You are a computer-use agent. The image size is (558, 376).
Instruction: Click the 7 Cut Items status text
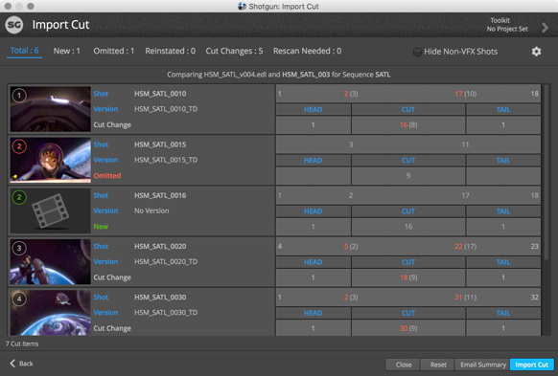(22, 343)
